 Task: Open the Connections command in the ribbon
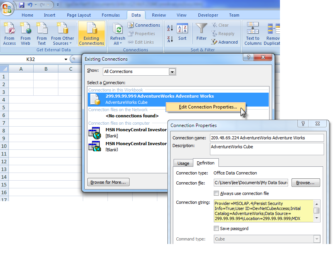click(144, 25)
